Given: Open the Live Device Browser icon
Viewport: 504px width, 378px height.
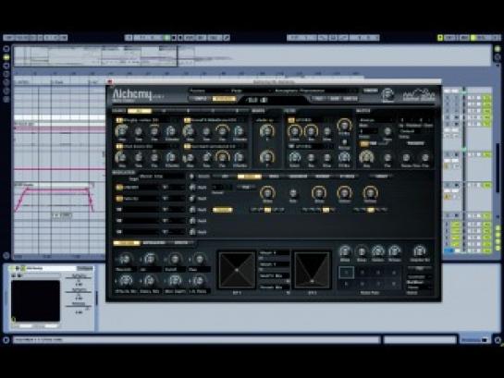Looking at the screenshot, I should [6, 57].
